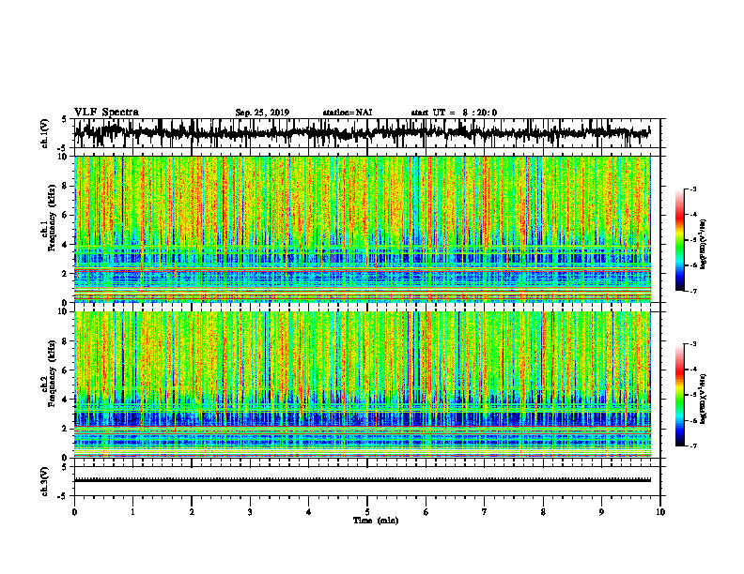This screenshot has width=744, height=574.
Task: Click the 8 kHz tick on ch.1 axis
Action: tap(65, 186)
